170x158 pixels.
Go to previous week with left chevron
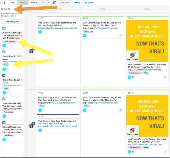(44, 3)
